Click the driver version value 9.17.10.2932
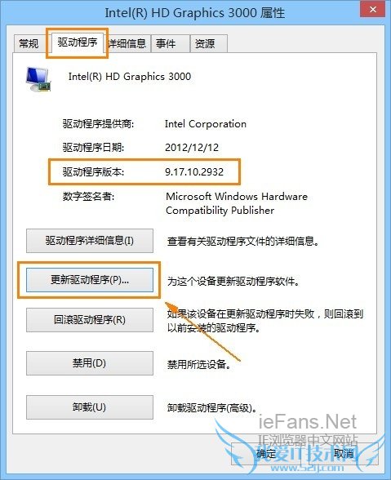This screenshot has width=391, height=480. (194, 171)
